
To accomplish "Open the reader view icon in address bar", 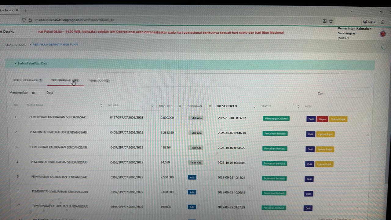I will click(324, 21).
